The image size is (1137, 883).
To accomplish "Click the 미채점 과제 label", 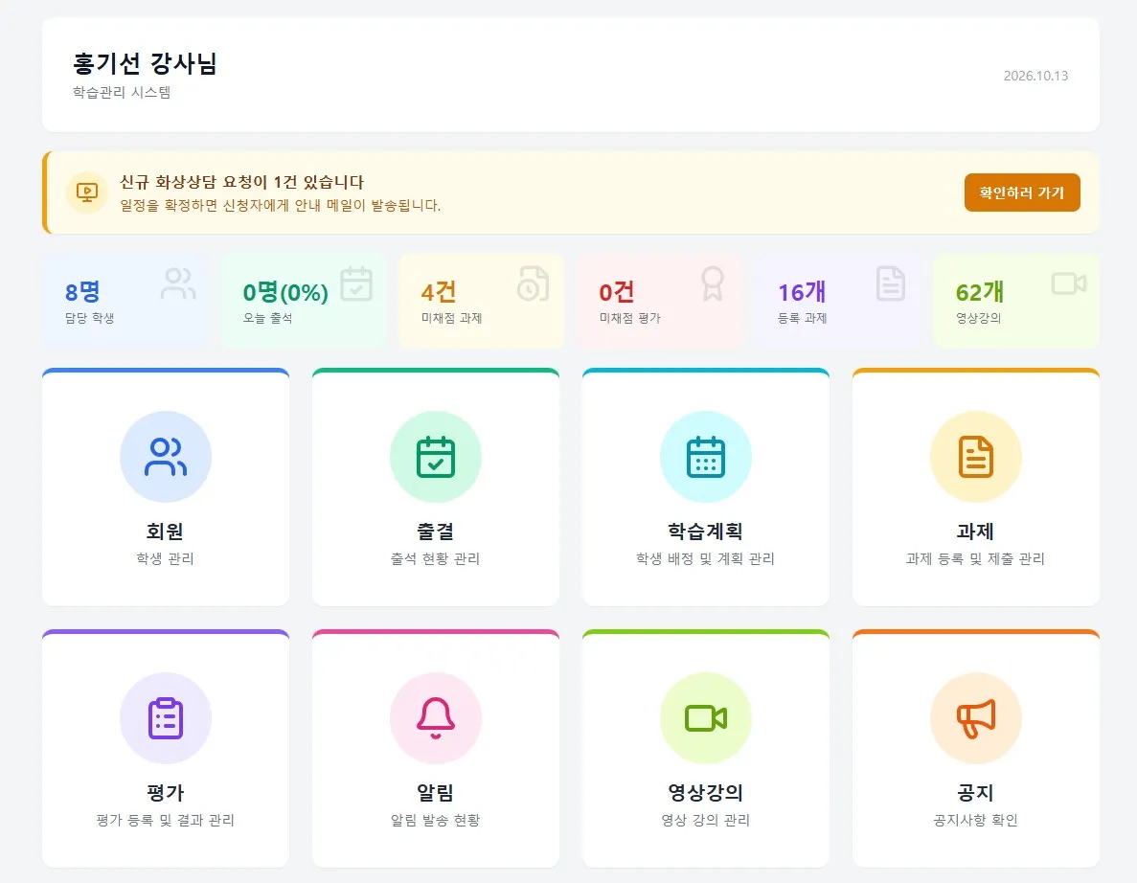I will click(452, 318).
